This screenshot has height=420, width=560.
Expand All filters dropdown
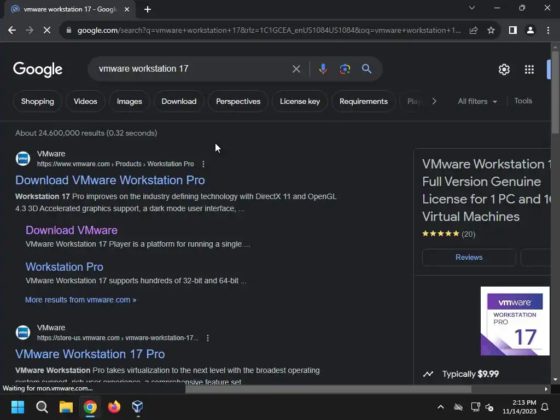point(477,101)
